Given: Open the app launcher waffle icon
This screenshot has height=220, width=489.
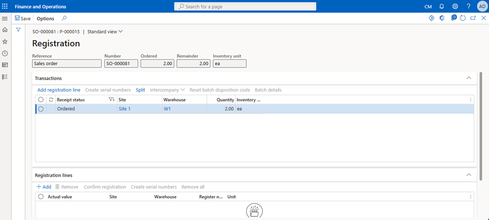Looking at the screenshot, I should 5,6.
